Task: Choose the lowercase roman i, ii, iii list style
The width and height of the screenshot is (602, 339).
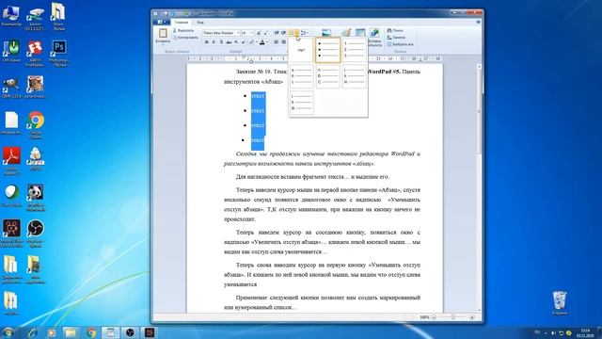Action: 355,76
